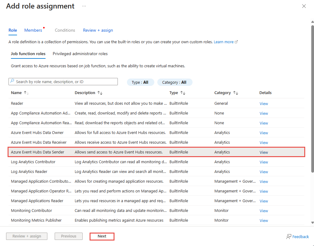The height and width of the screenshot is (246, 314).
Task: Open the Type: All filter dropdown
Action: (140, 82)
